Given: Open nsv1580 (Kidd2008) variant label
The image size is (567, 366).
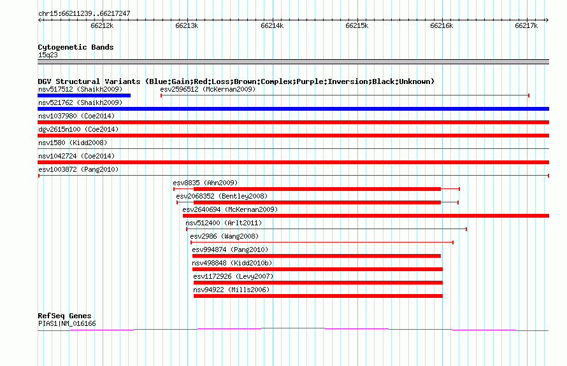Looking at the screenshot, I should tap(73, 143).
